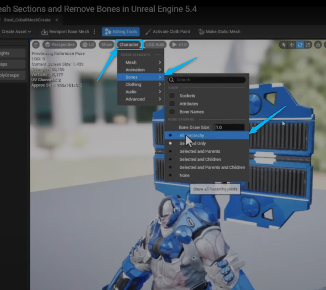
Task: Click the Make Static Mesh icon
Action: click(201, 32)
